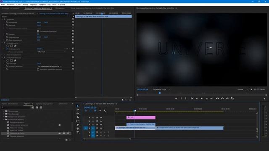Viewport: 269px width, 151px height.
Task: Open the Program monitor button editor plus
Action: coord(264,99)
